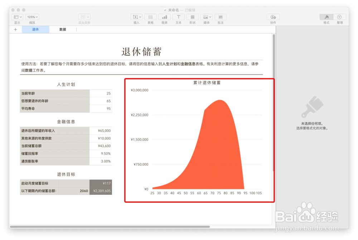Add a shape using the 形状 icon
Viewport: 358px width, 240px height.
[x=192, y=17]
